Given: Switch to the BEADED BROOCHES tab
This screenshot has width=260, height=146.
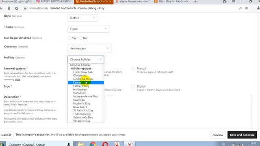Looking at the screenshot, I should pyautogui.click(x=54, y=2).
